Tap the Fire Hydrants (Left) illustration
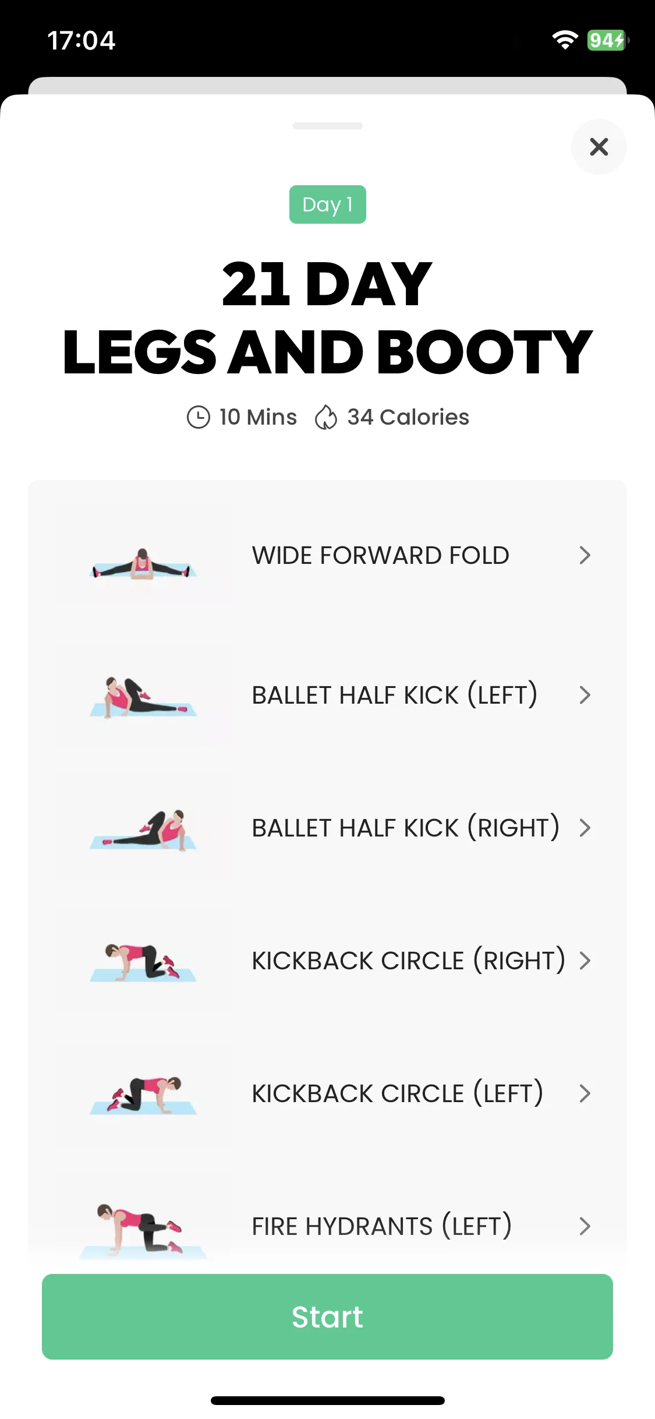Image resolution: width=655 pixels, height=1419 pixels. click(x=143, y=1228)
